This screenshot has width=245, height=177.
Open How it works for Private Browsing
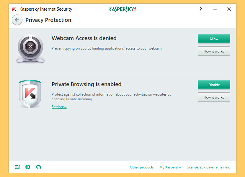214,97
